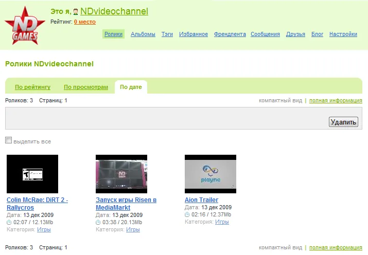Image resolution: width=368 pixels, height=255 pixels.
Task: Click '02:16 / 12.37Mb' duration text
Action: point(211,214)
